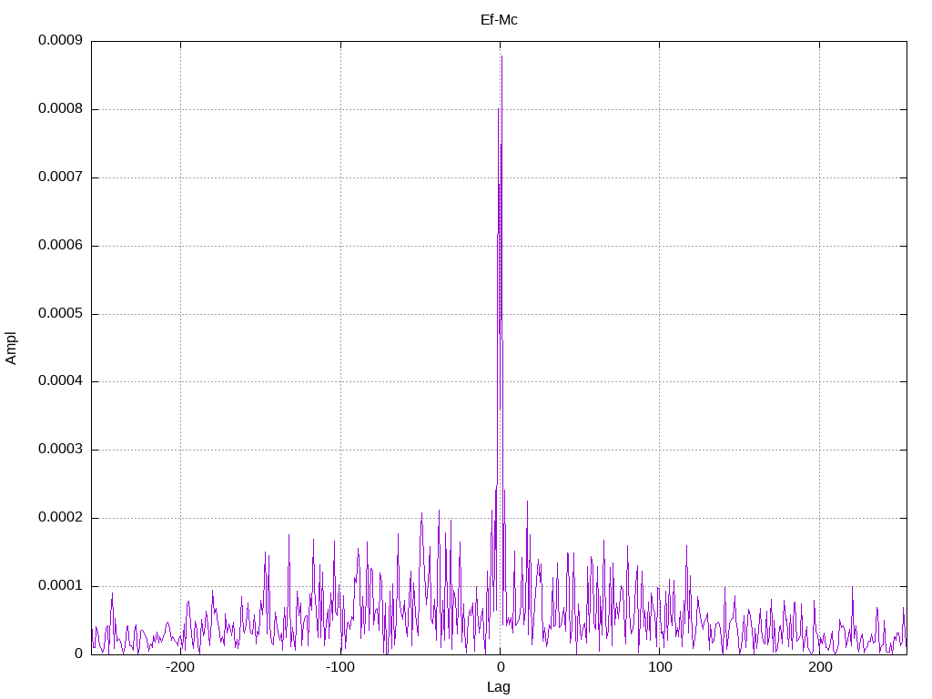The image size is (932, 699).
Task: Click the y-axis value 0.0006
Action: coord(60,246)
